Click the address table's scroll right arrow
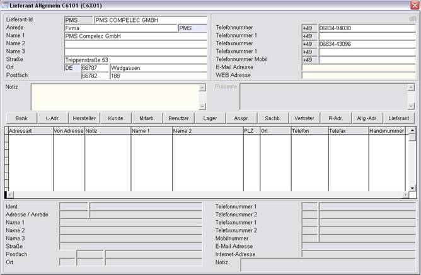This screenshot has height=275, width=421. 404,195
